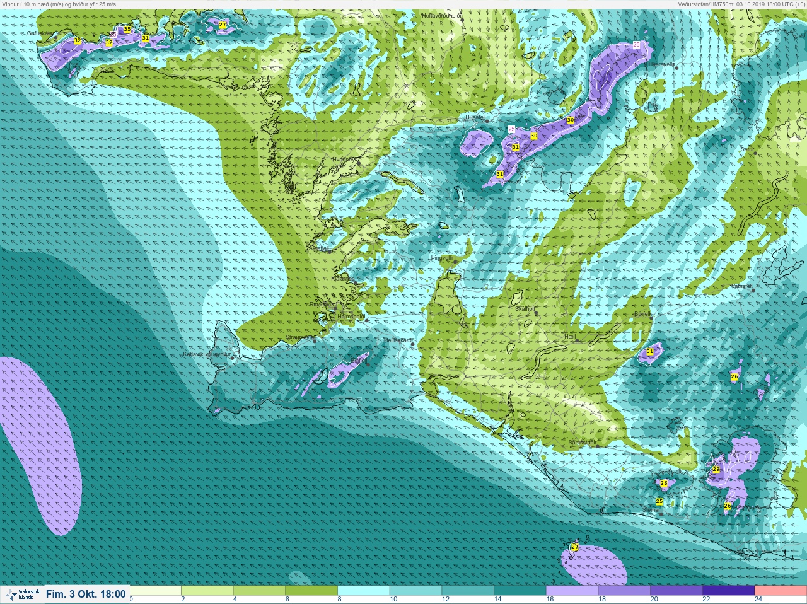Image resolution: width=807 pixels, height=604 pixels.
Task: Click the Veðurstofa Íslands logo
Action: tap(22, 594)
